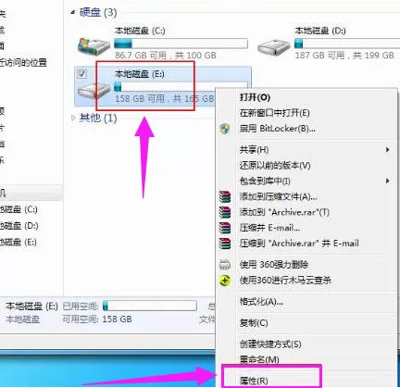Click the Local Disk (D:) drive icon
The width and height of the screenshot is (400, 388).
[273, 47]
